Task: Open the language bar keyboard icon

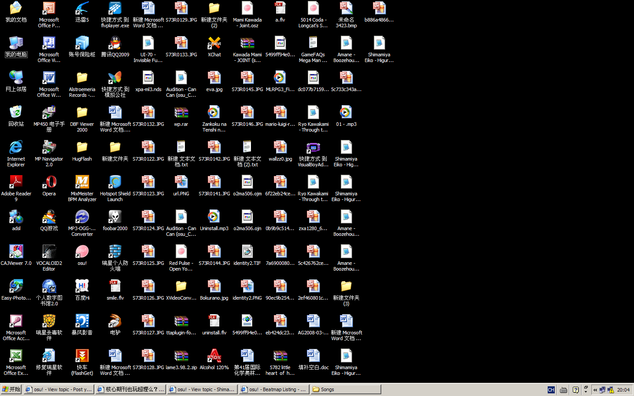Action: (564, 390)
